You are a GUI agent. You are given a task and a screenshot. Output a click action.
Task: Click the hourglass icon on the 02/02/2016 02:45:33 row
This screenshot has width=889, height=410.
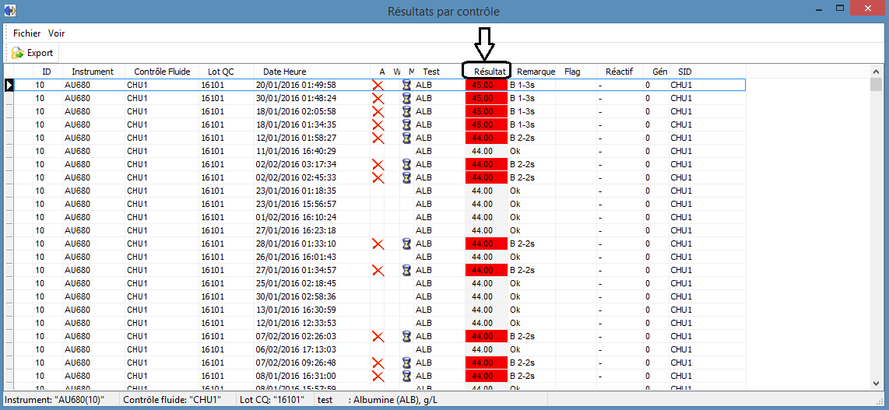[x=406, y=177]
